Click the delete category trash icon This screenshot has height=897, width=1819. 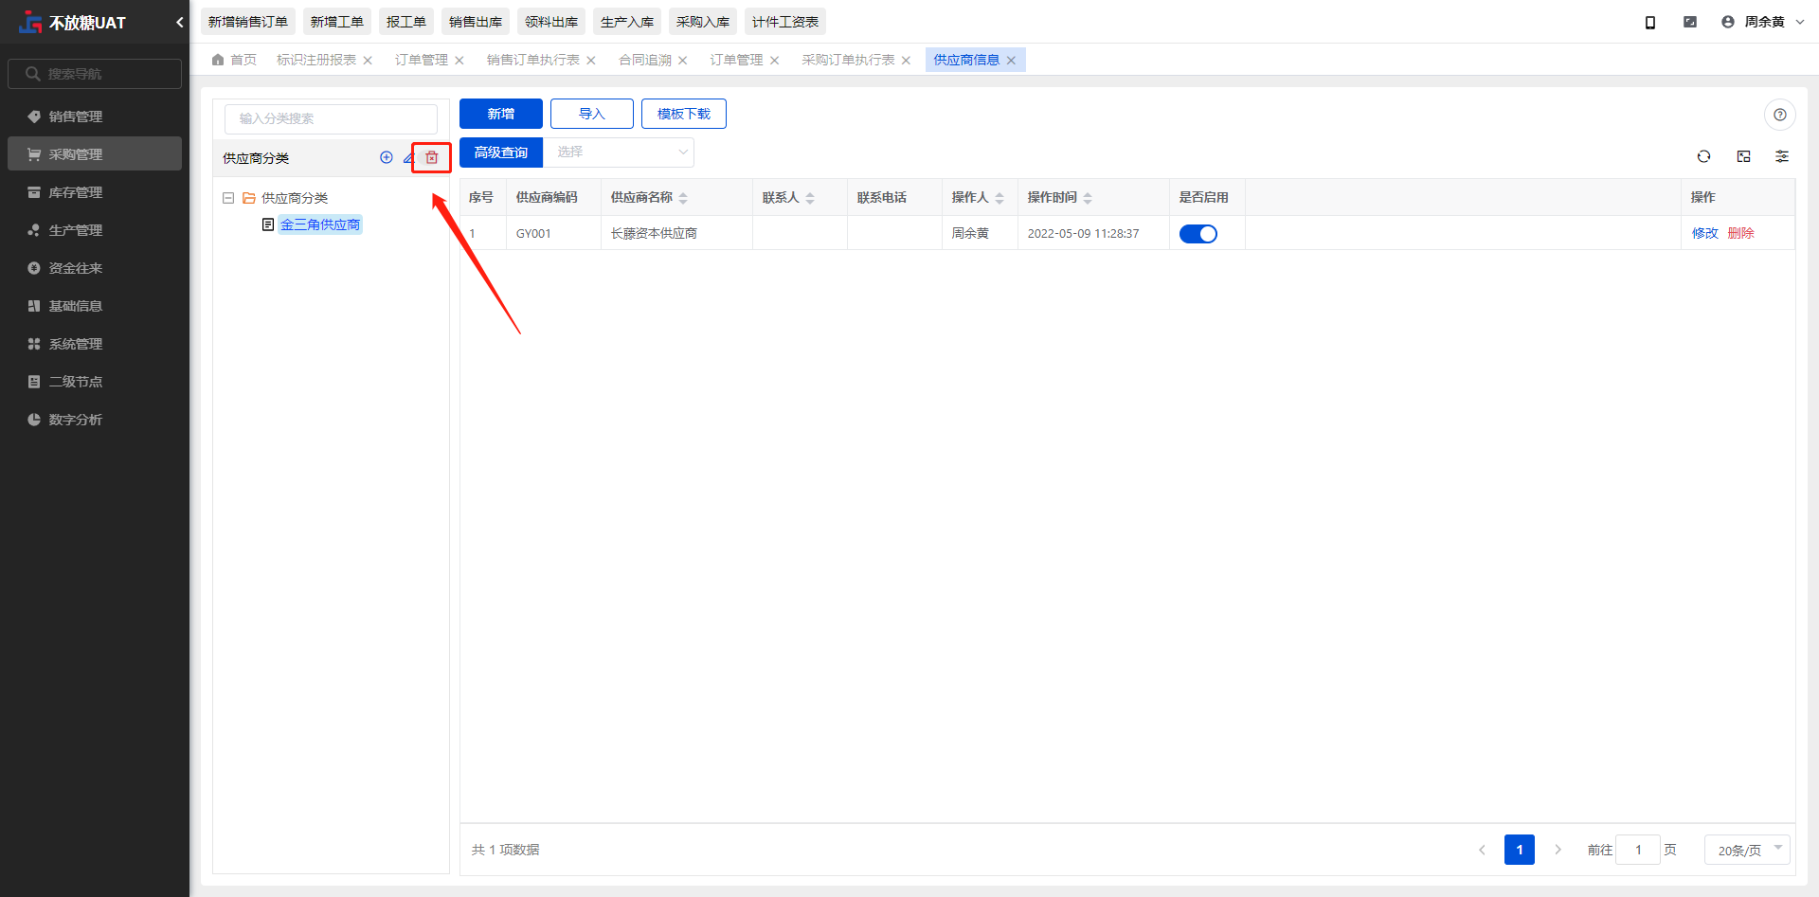(432, 157)
